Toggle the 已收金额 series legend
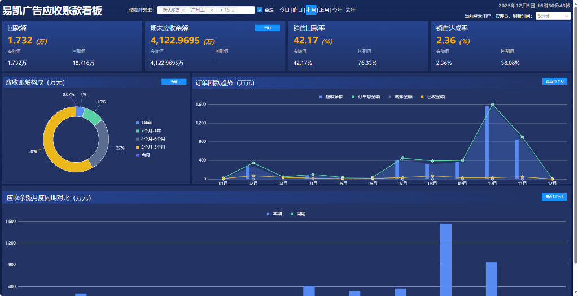The image size is (578, 296). coord(433,97)
